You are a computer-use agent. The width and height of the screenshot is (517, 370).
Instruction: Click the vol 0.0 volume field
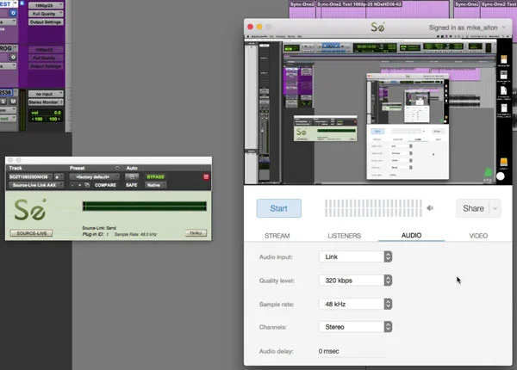46,113
